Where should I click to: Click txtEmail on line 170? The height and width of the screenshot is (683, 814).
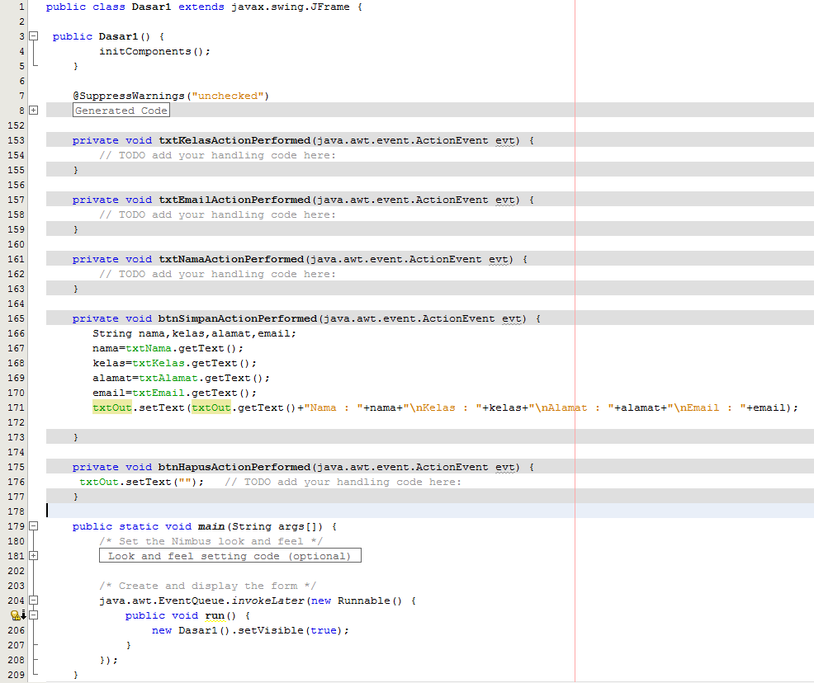[x=159, y=393]
